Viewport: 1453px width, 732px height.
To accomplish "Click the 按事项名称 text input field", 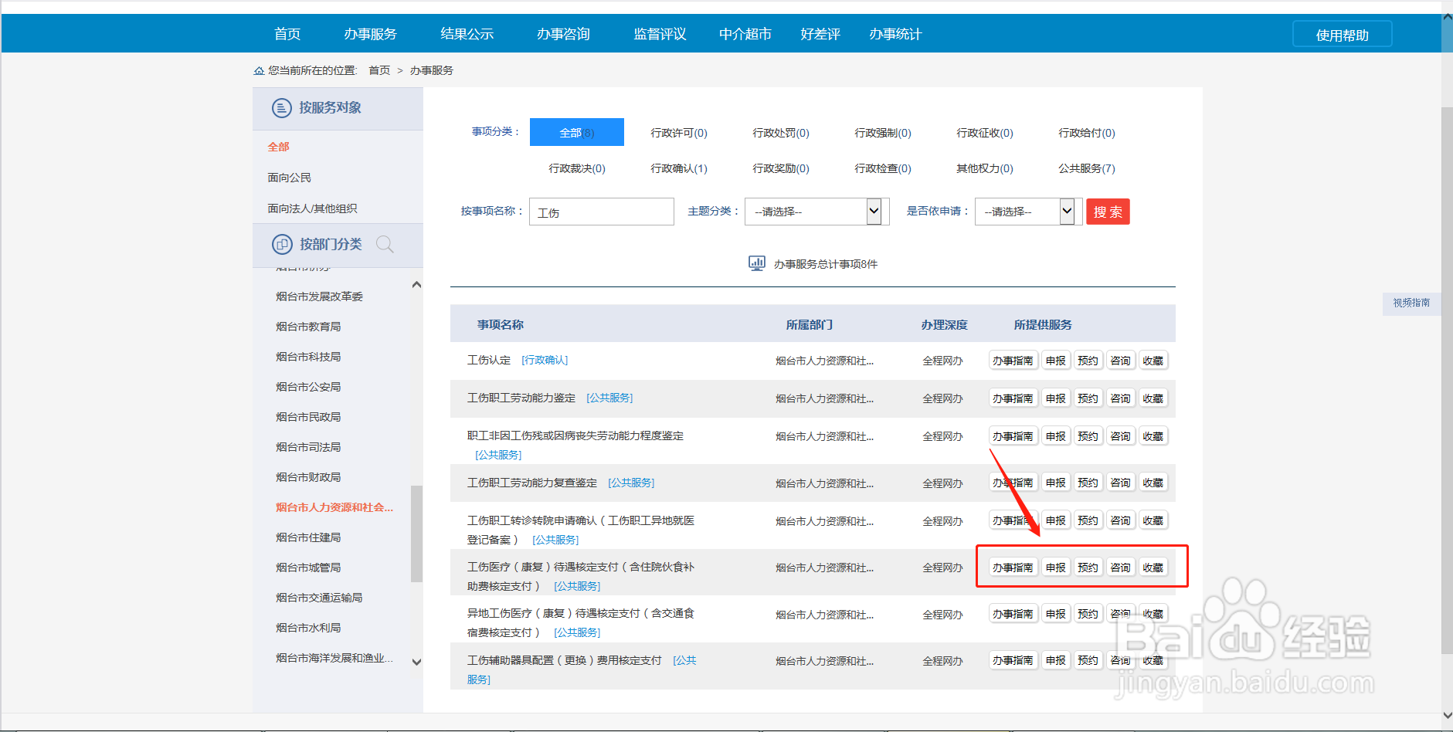I will [x=601, y=211].
